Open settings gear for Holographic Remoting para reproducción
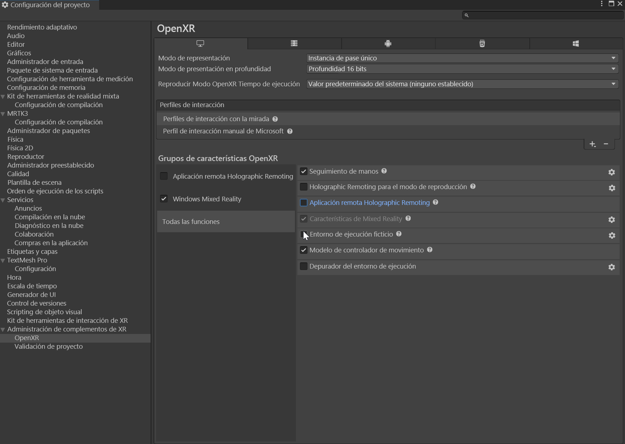 coord(612,188)
